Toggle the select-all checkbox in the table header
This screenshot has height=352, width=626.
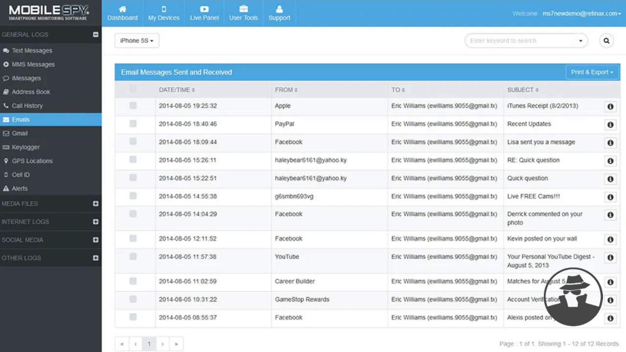coord(133,89)
